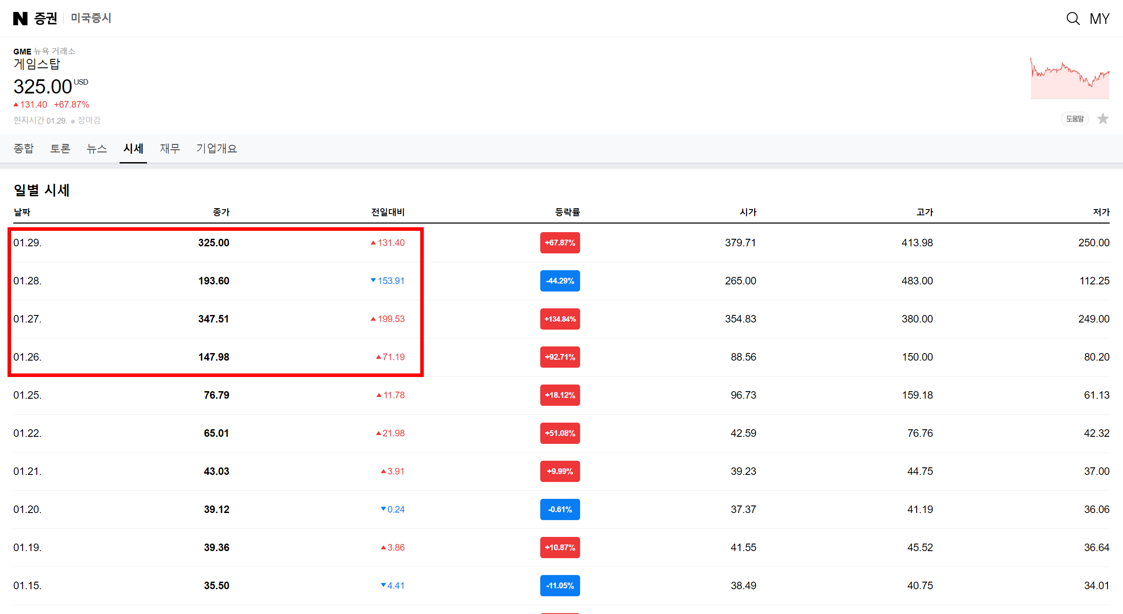Click the 날짜 column header
The width and height of the screenshot is (1123, 614).
[x=22, y=212]
